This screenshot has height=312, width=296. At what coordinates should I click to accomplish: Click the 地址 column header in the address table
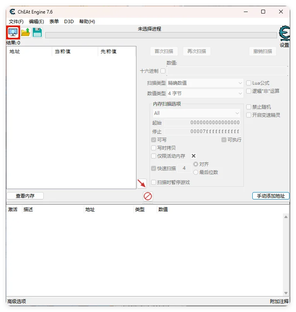109,209
